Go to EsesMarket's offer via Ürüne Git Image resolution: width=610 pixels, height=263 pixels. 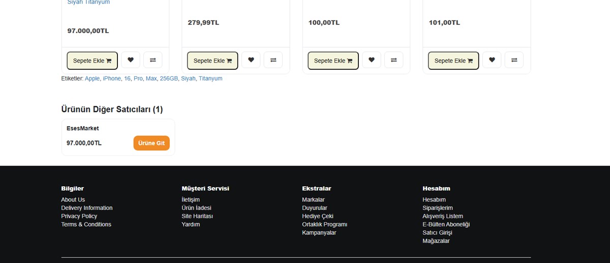pos(151,143)
